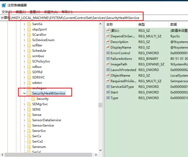The height and width of the screenshot is (157, 188).
Task: Select the RequiredPrivile... value name
Action: pyautogui.click(x=123, y=81)
